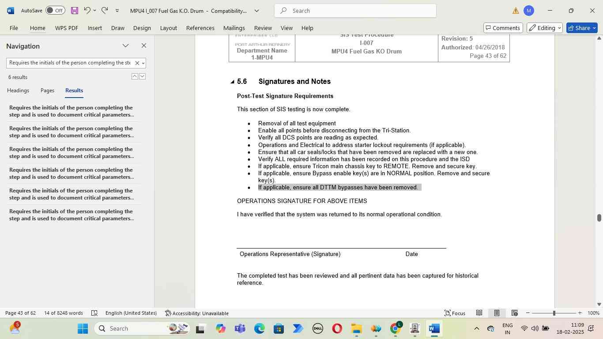Click the scroll down arrow on the document scrollbar
Screen dimensions: 603x339
[x=599, y=304]
